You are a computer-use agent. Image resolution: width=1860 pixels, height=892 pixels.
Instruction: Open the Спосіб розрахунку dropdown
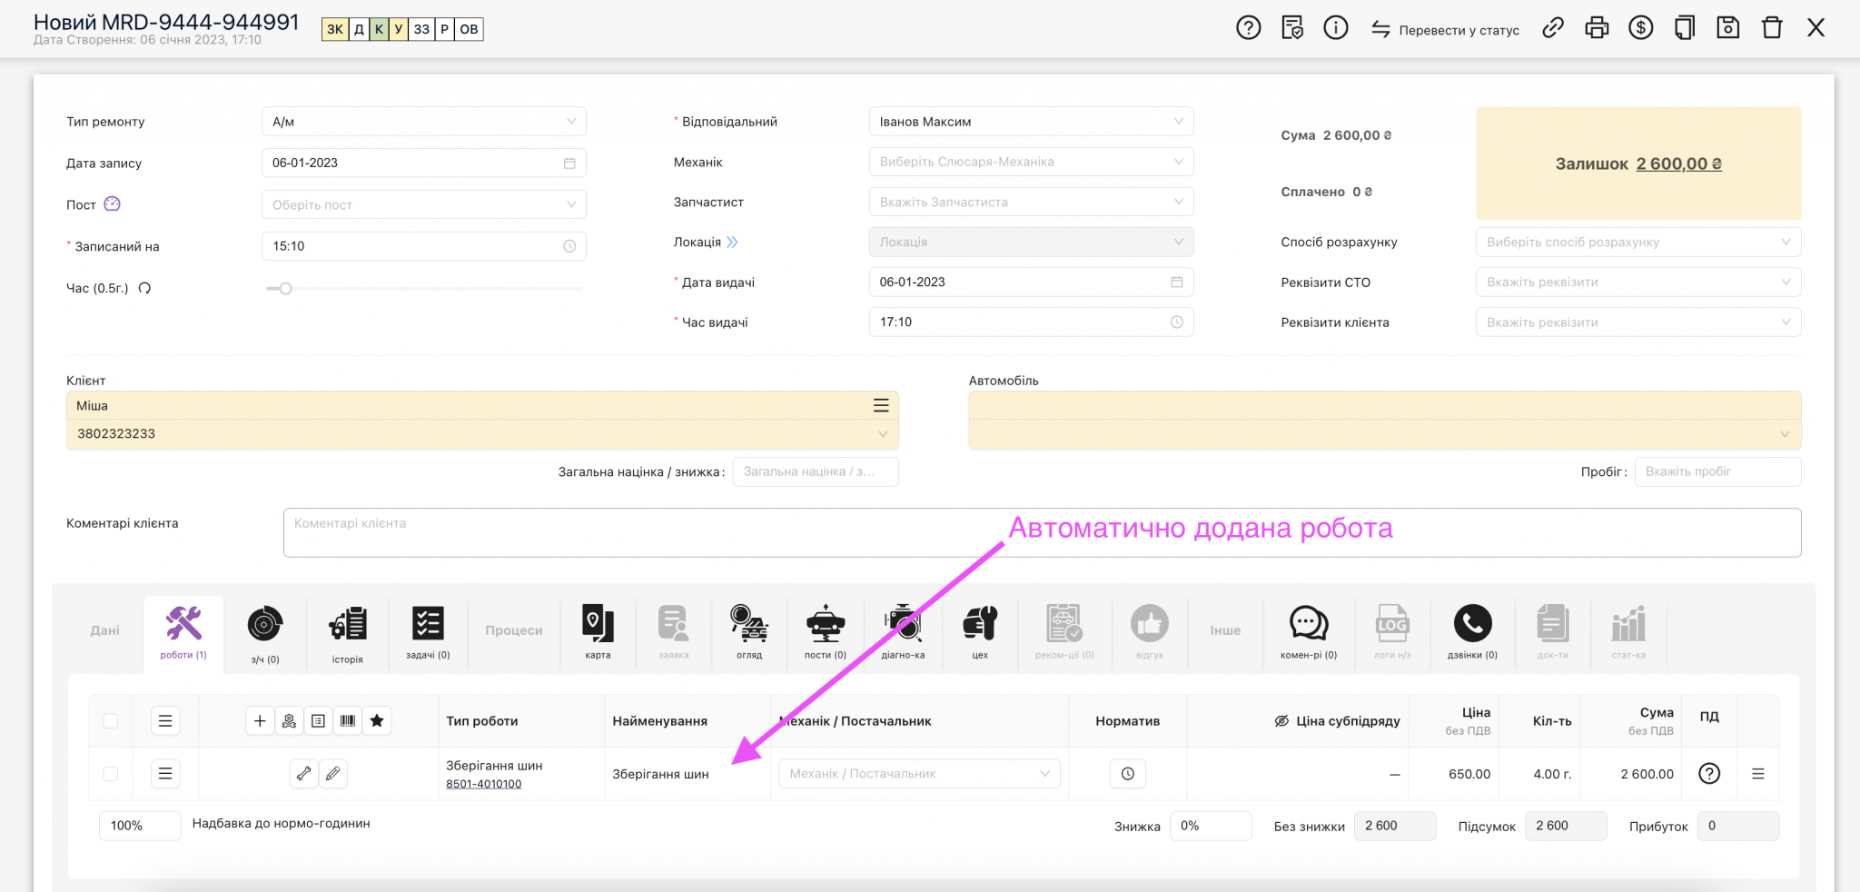(1638, 243)
